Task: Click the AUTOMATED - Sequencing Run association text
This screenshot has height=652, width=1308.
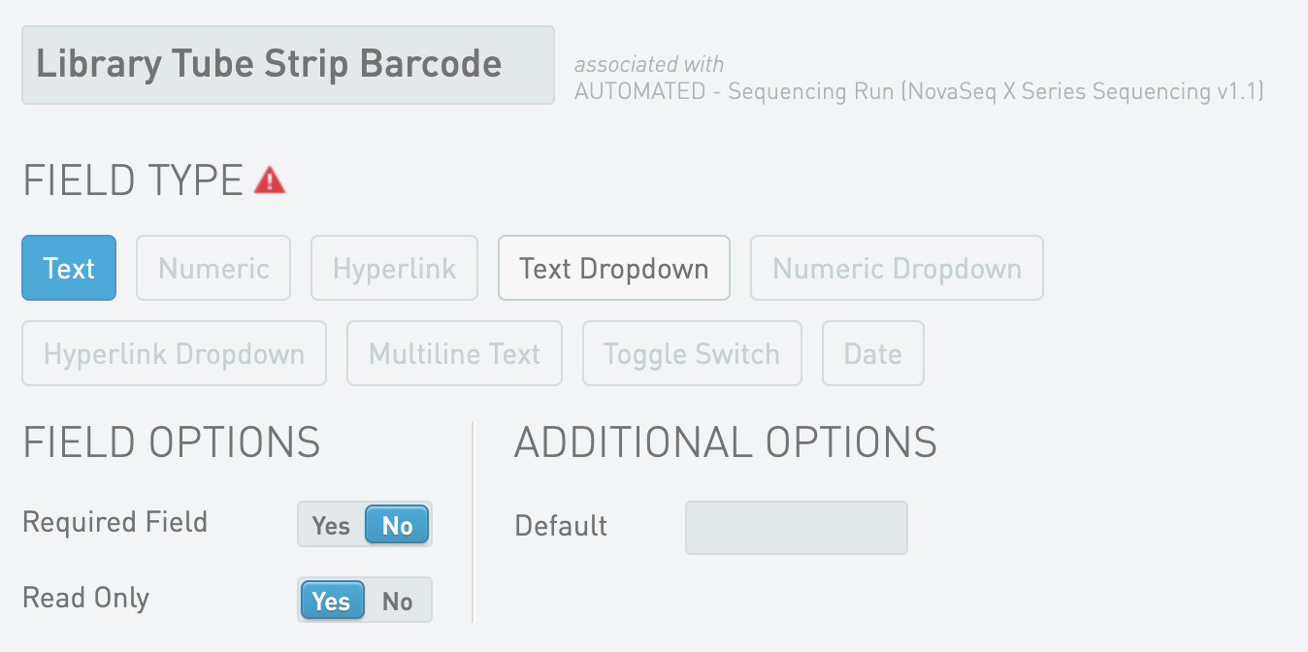Action: pyautogui.click(x=918, y=92)
